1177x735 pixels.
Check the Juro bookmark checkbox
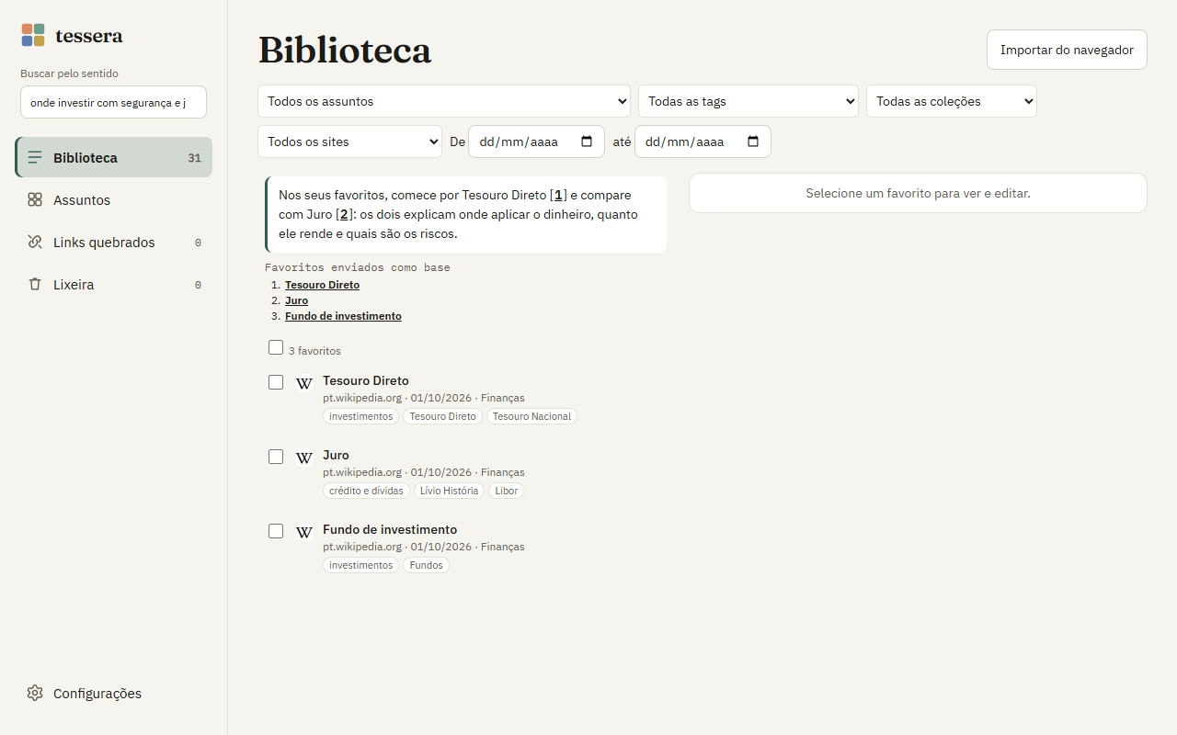point(276,457)
